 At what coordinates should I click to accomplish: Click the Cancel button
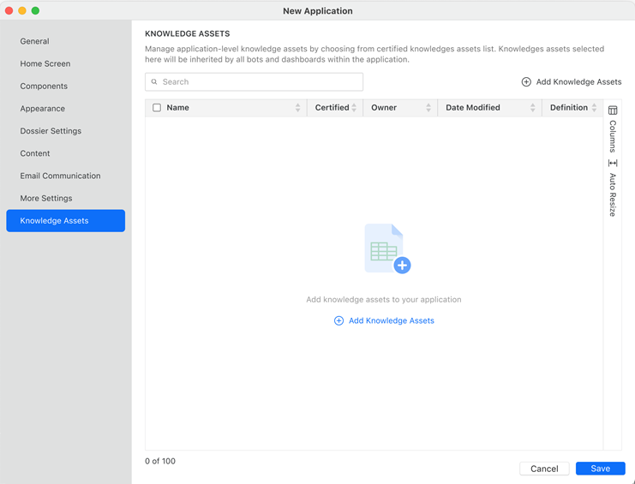pyautogui.click(x=544, y=469)
